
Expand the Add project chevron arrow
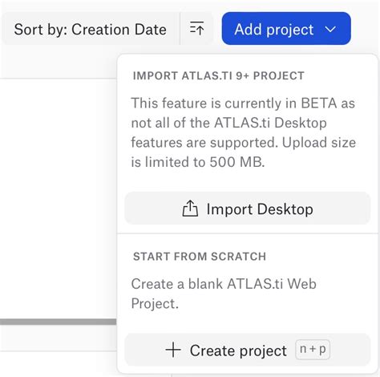tap(330, 29)
